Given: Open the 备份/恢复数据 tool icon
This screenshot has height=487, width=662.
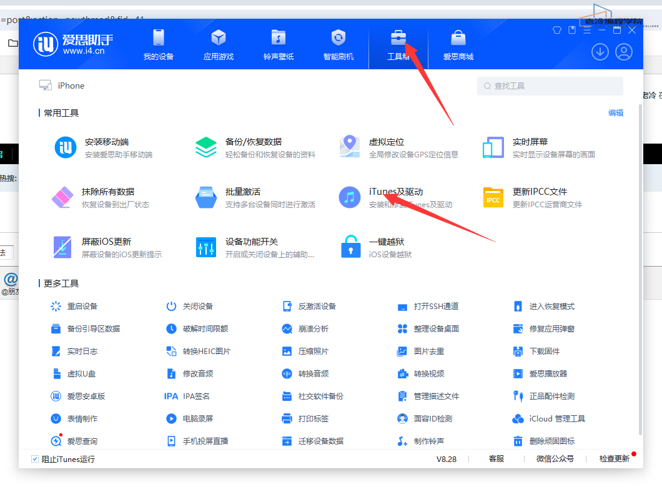Looking at the screenshot, I should 206,147.
